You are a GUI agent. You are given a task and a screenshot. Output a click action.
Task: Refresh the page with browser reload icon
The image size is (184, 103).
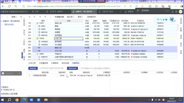pyautogui.click(x=9, y=6)
